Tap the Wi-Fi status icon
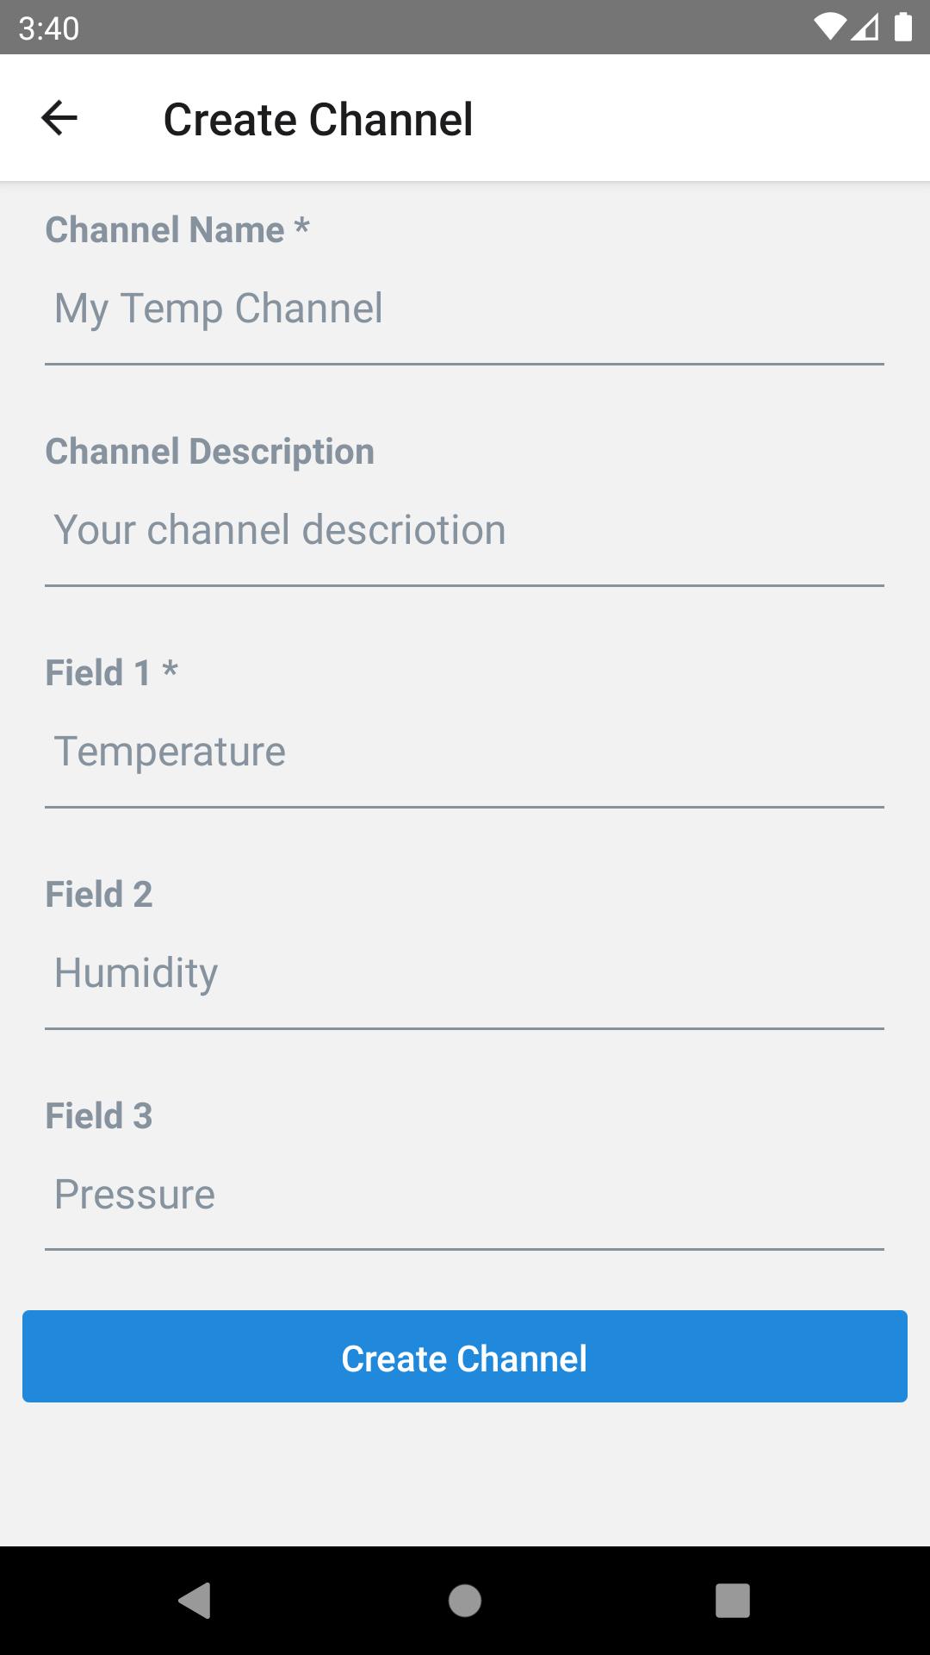This screenshot has height=1655, width=930. 830,28
